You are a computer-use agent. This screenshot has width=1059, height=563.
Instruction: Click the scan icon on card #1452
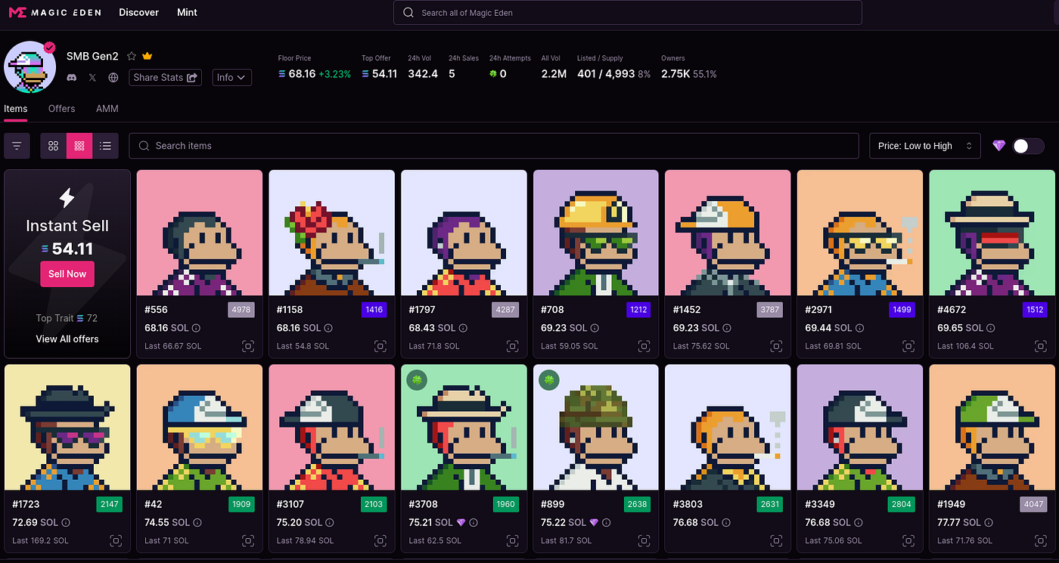tap(776, 346)
